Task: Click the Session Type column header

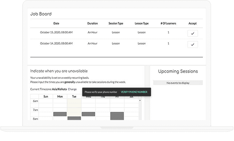Action: [x=116, y=24]
